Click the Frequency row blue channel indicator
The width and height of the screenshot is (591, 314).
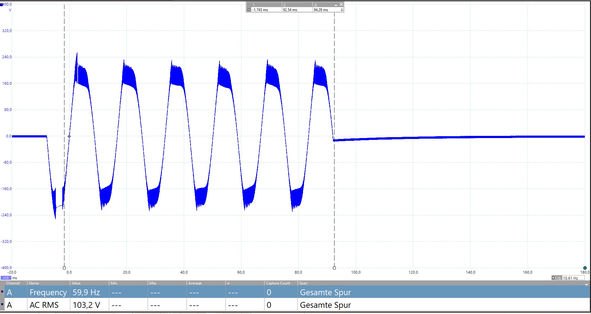pos(2,292)
